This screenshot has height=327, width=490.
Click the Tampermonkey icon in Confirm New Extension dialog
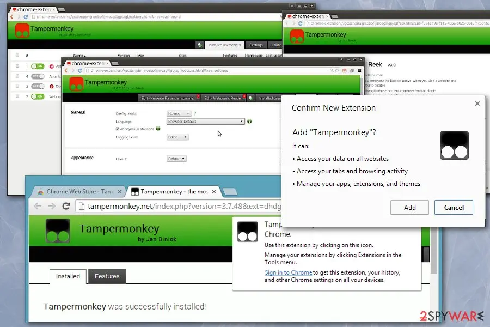point(455,145)
